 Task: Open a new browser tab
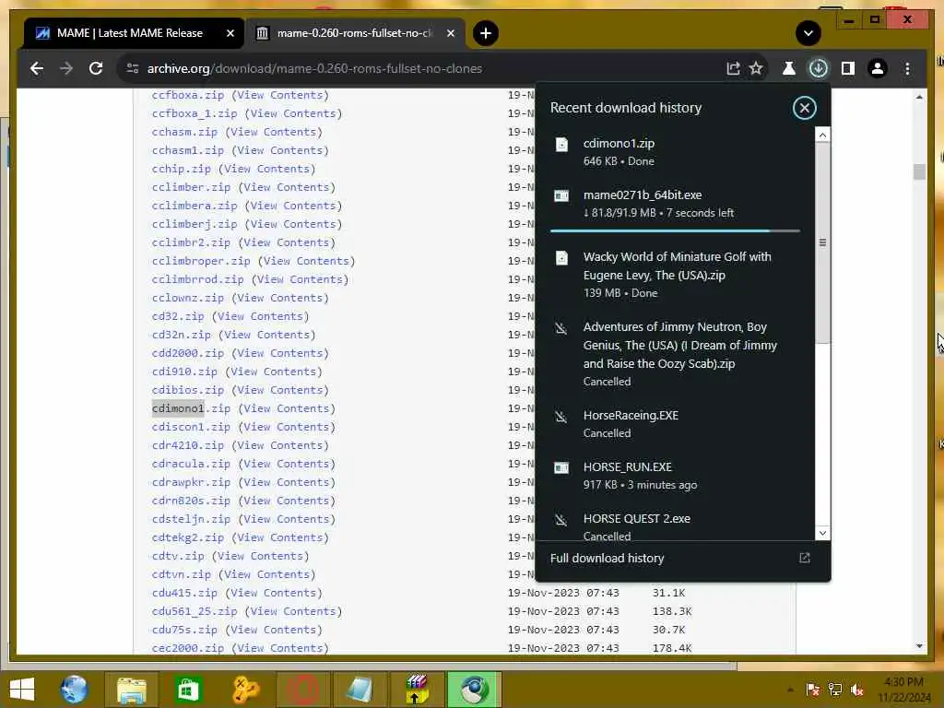coord(486,33)
